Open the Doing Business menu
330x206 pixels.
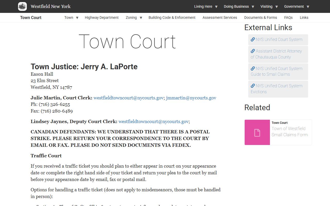point(236,6)
